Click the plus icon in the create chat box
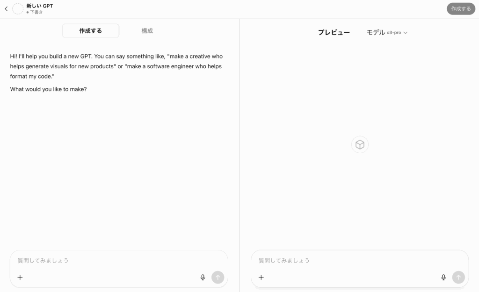Screen dimensions: 479x292 click(20, 278)
